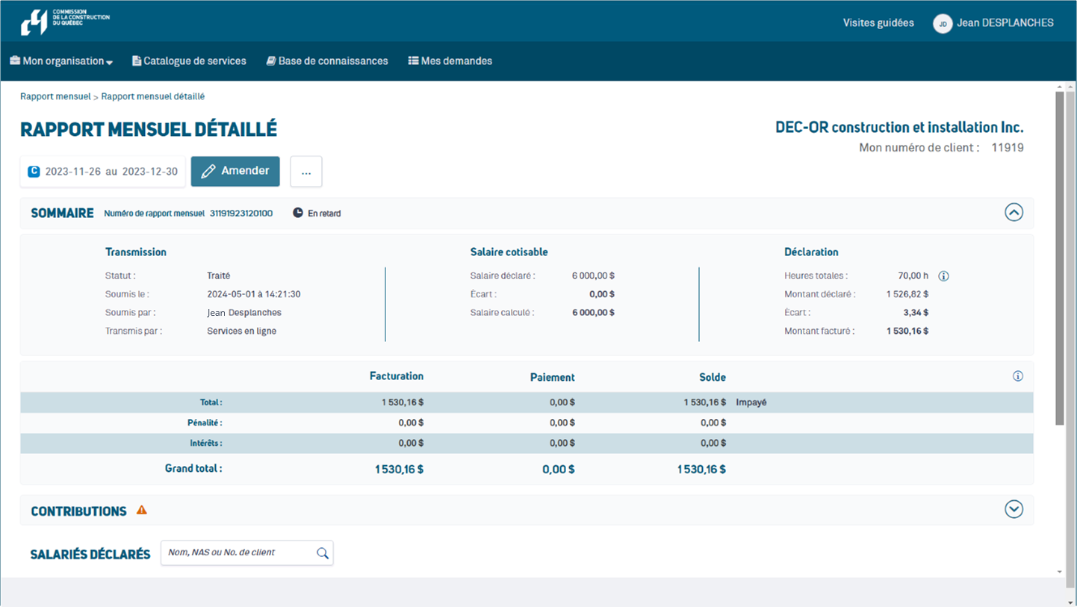Click the Visites guidées link
The image size is (1077, 607).
click(x=878, y=23)
